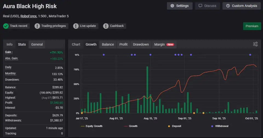
Task: Switch to the Drawdown chart tab
Action: [x=141, y=44]
